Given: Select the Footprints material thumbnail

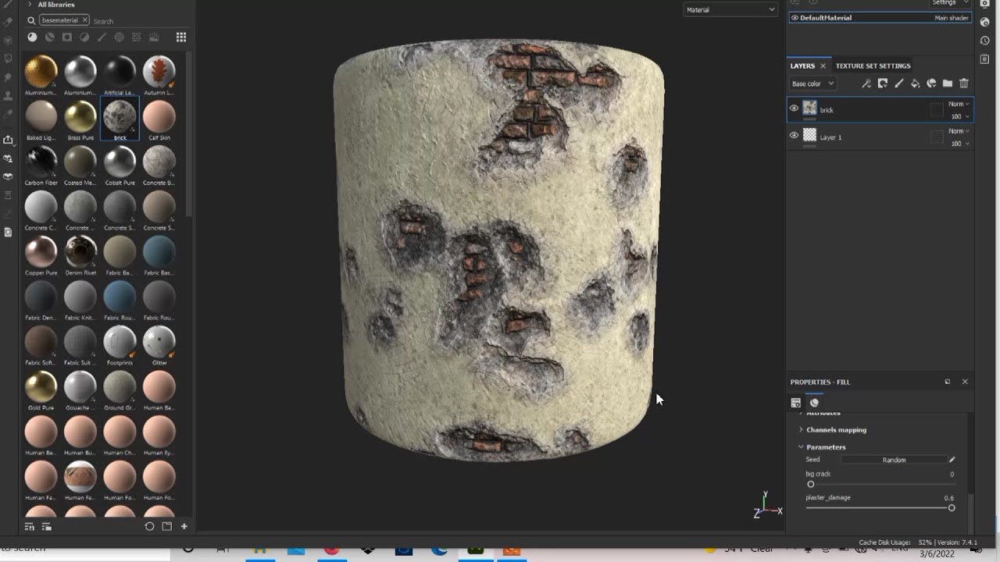Looking at the screenshot, I should click(120, 341).
